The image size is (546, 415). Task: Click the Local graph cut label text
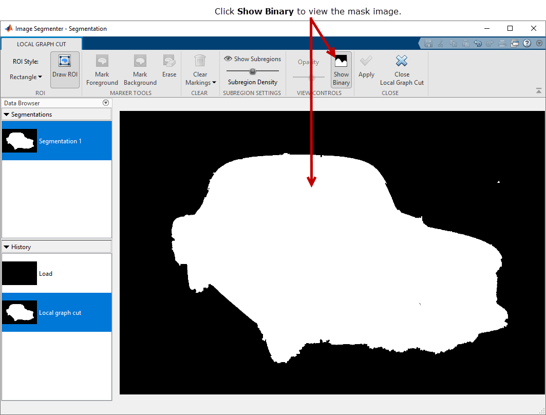[60, 313]
